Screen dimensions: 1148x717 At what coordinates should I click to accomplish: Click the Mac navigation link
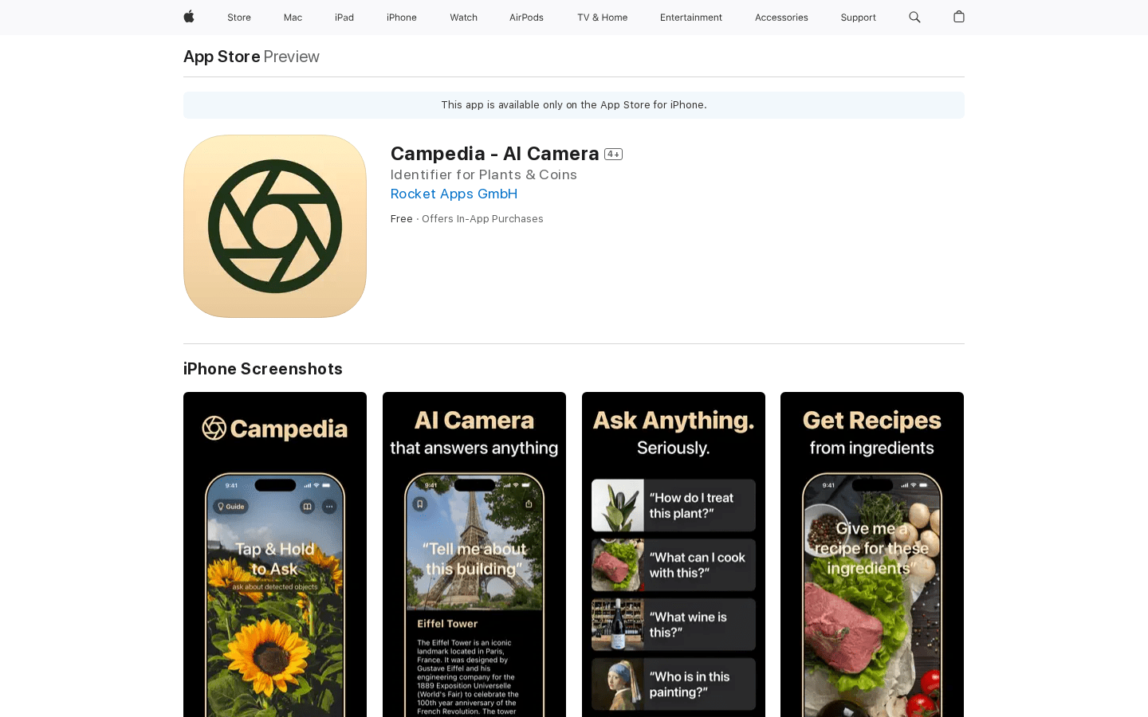pyautogui.click(x=293, y=17)
